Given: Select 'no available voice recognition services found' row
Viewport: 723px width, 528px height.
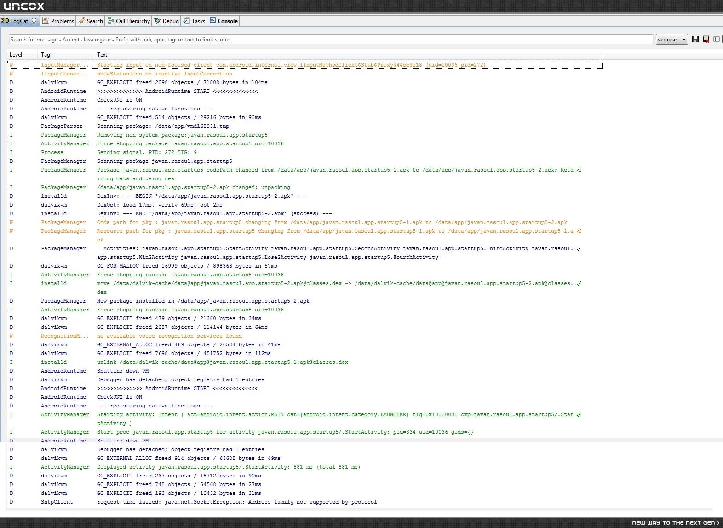Looking at the screenshot, I should coord(305,336).
